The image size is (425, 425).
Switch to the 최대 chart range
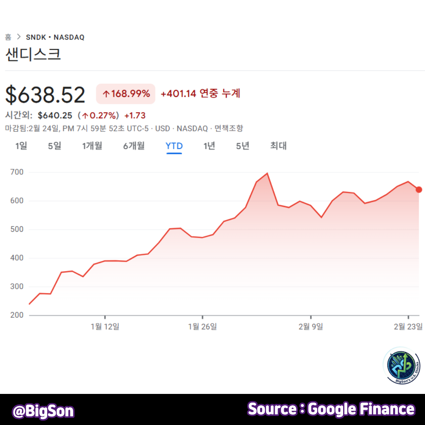pos(278,146)
